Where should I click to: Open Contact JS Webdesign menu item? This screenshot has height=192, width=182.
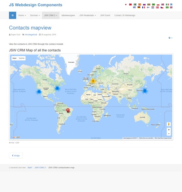[x=125, y=15]
